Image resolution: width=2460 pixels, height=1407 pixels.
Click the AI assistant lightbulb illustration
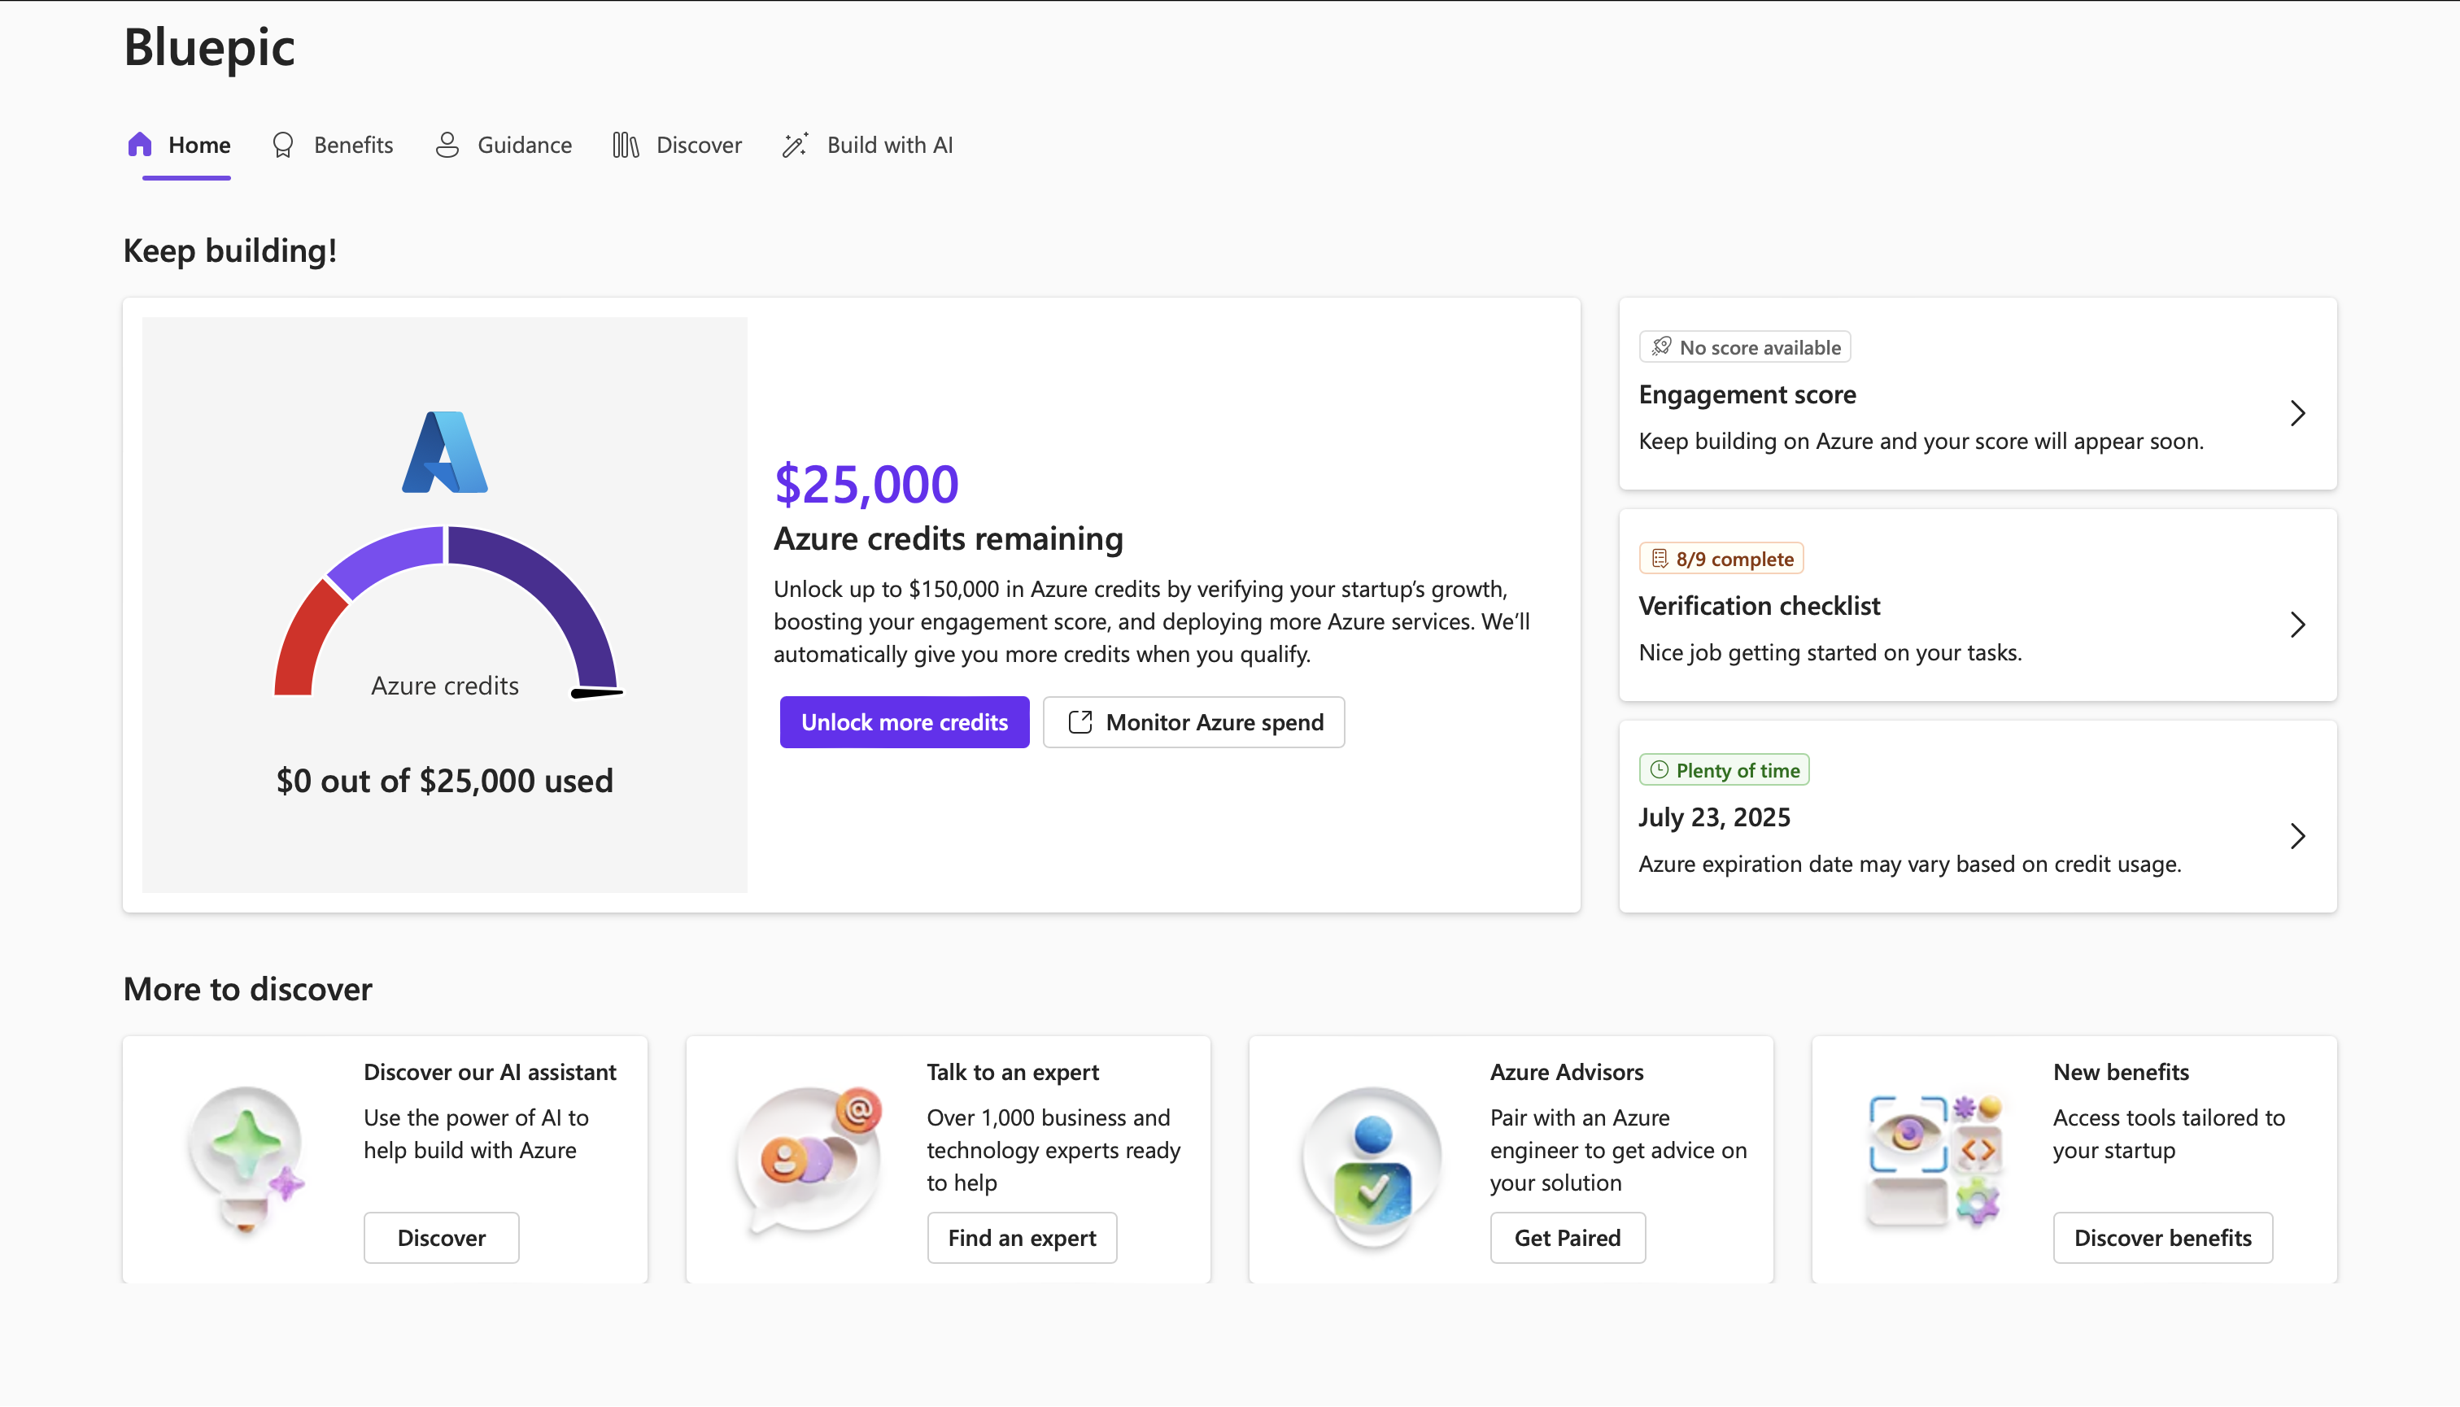pos(246,1159)
